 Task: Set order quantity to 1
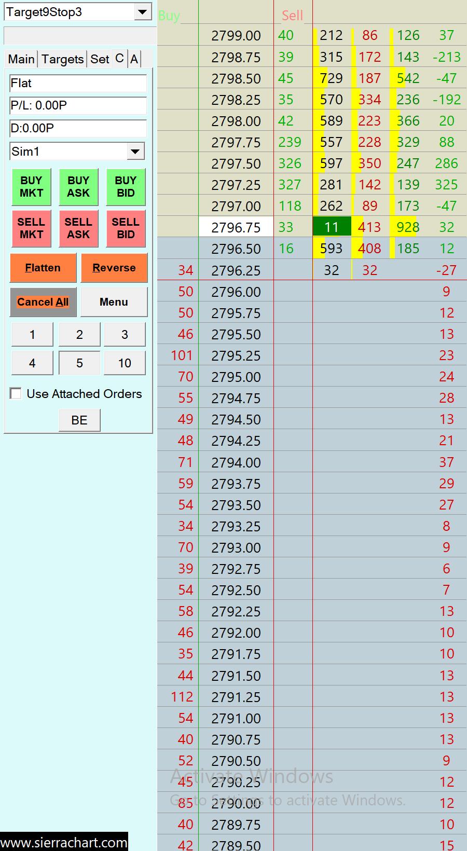coord(32,335)
